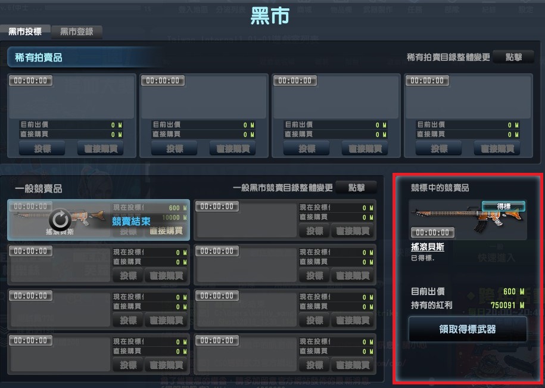Screen dimensions: 545x388
Task: Click 直接購買 on the 搖滾貝斯 listing
Action: point(166,231)
